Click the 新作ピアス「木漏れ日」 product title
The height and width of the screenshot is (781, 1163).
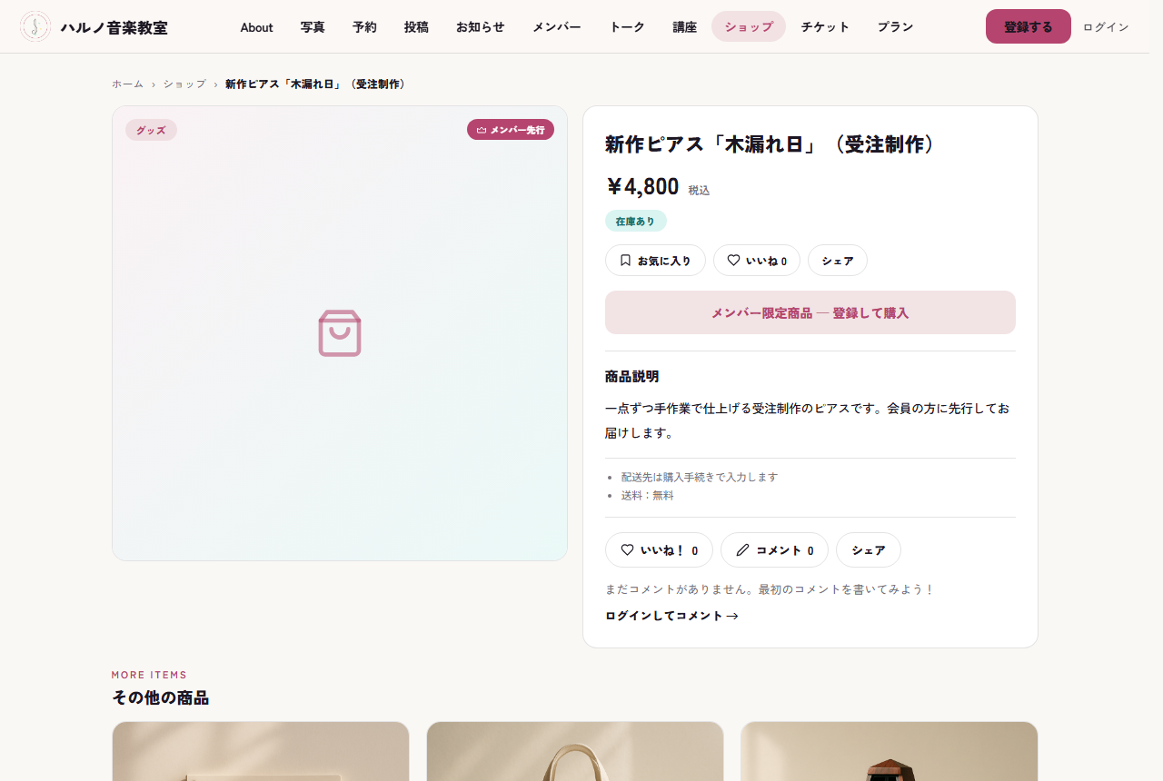click(x=770, y=144)
